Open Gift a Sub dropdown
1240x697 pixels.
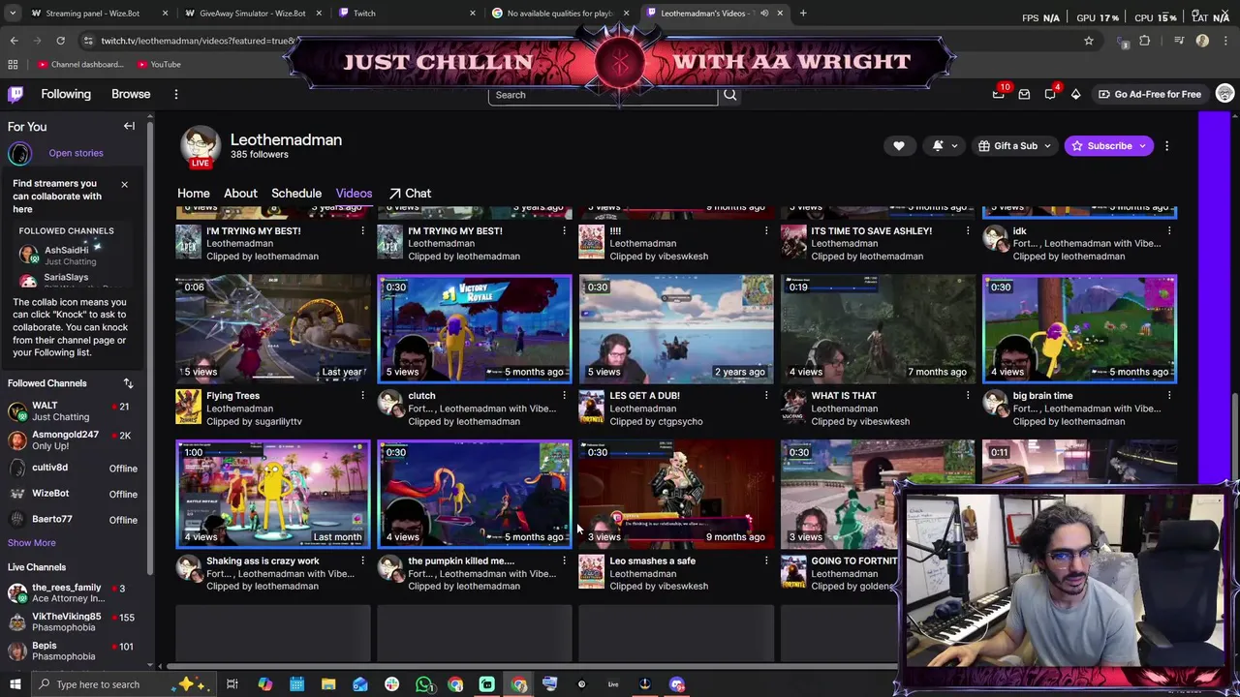[1015, 146]
